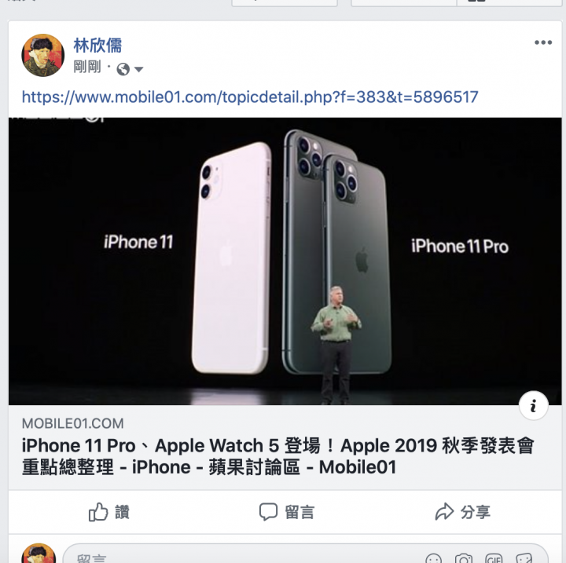Click the globe privacy icon
The width and height of the screenshot is (566, 563).
[123, 69]
